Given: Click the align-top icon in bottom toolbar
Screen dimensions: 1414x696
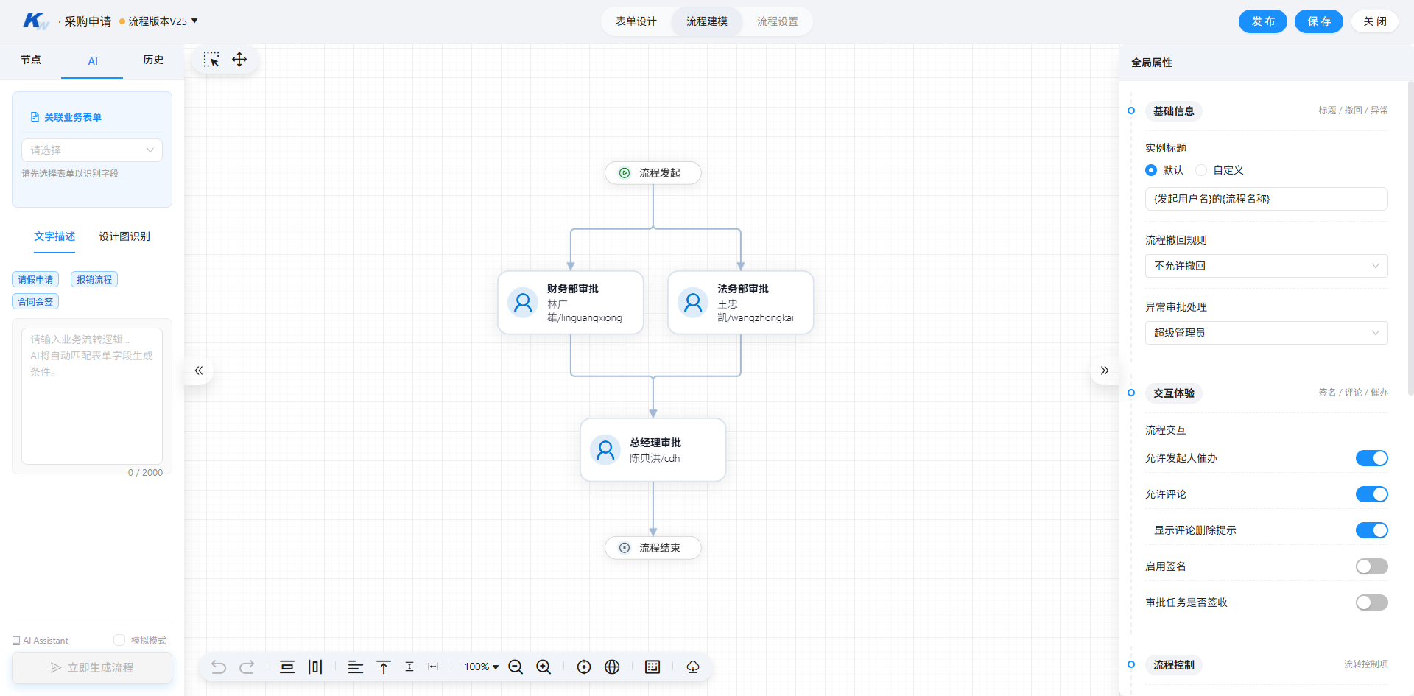Looking at the screenshot, I should (x=384, y=667).
